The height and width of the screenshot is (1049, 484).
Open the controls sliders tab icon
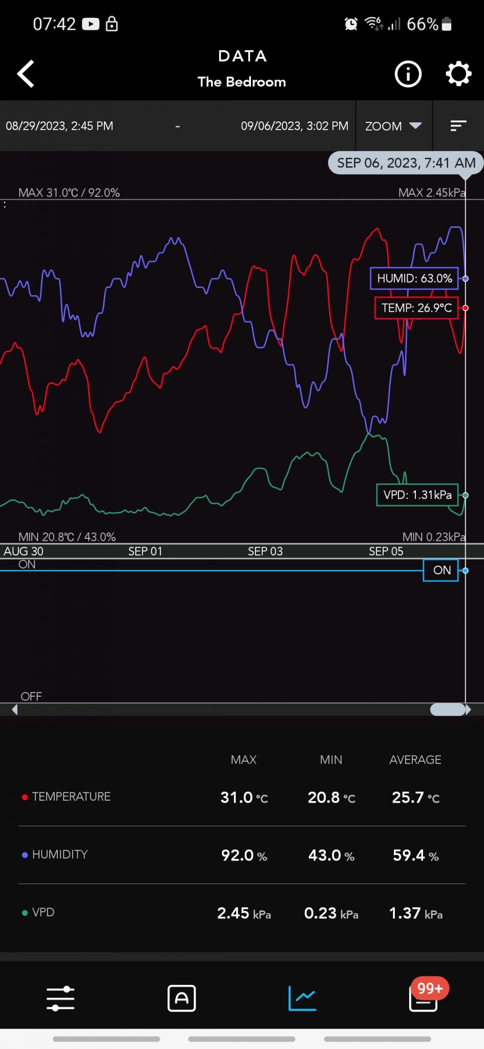pyautogui.click(x=60, y=998)
